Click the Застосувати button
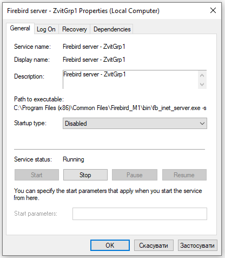Screen dimensions: 225x258 tap(197, 245)
